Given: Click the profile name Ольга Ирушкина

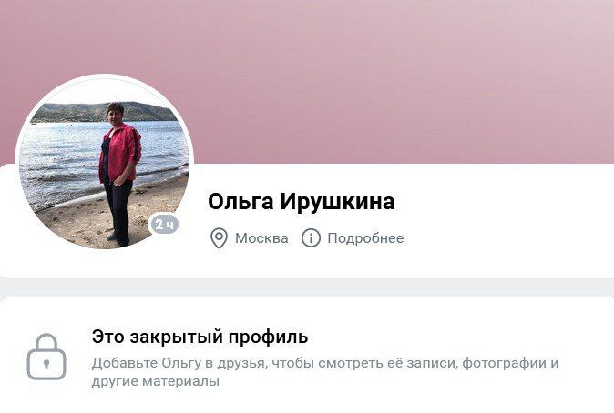Looking at the screenshot, I should 302,202.
